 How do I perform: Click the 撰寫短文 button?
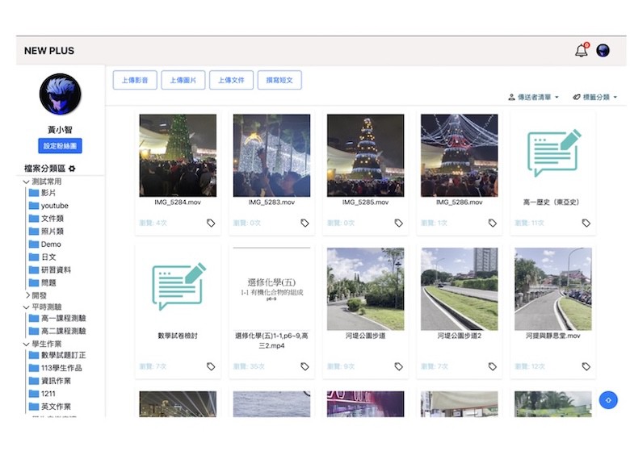279,80
